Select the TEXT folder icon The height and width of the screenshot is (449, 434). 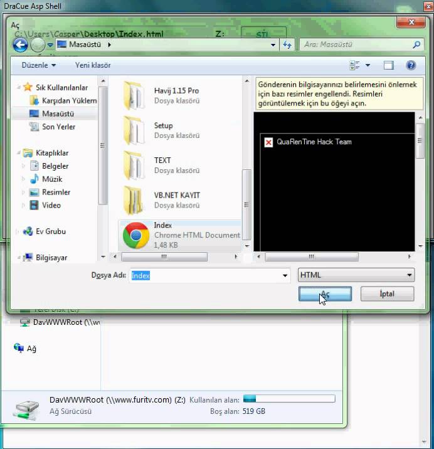[134, 166]
